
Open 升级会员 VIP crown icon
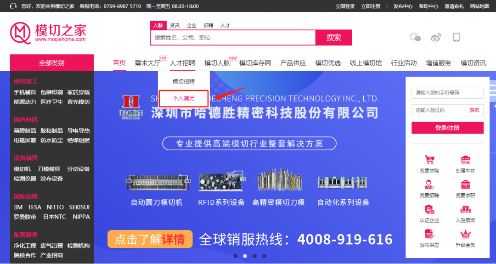465,234
